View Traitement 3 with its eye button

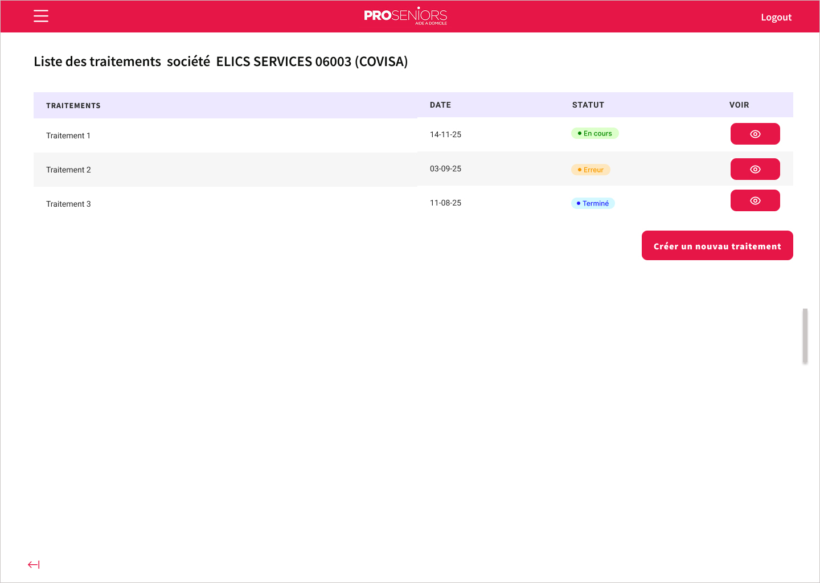pos(755,200)
